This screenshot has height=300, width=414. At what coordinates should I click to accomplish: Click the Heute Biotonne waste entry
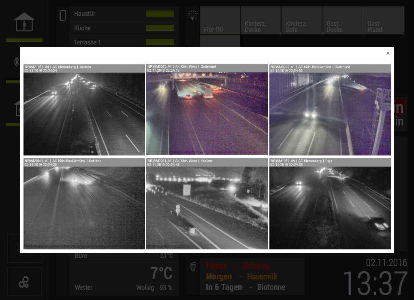[x=238, y=266]
